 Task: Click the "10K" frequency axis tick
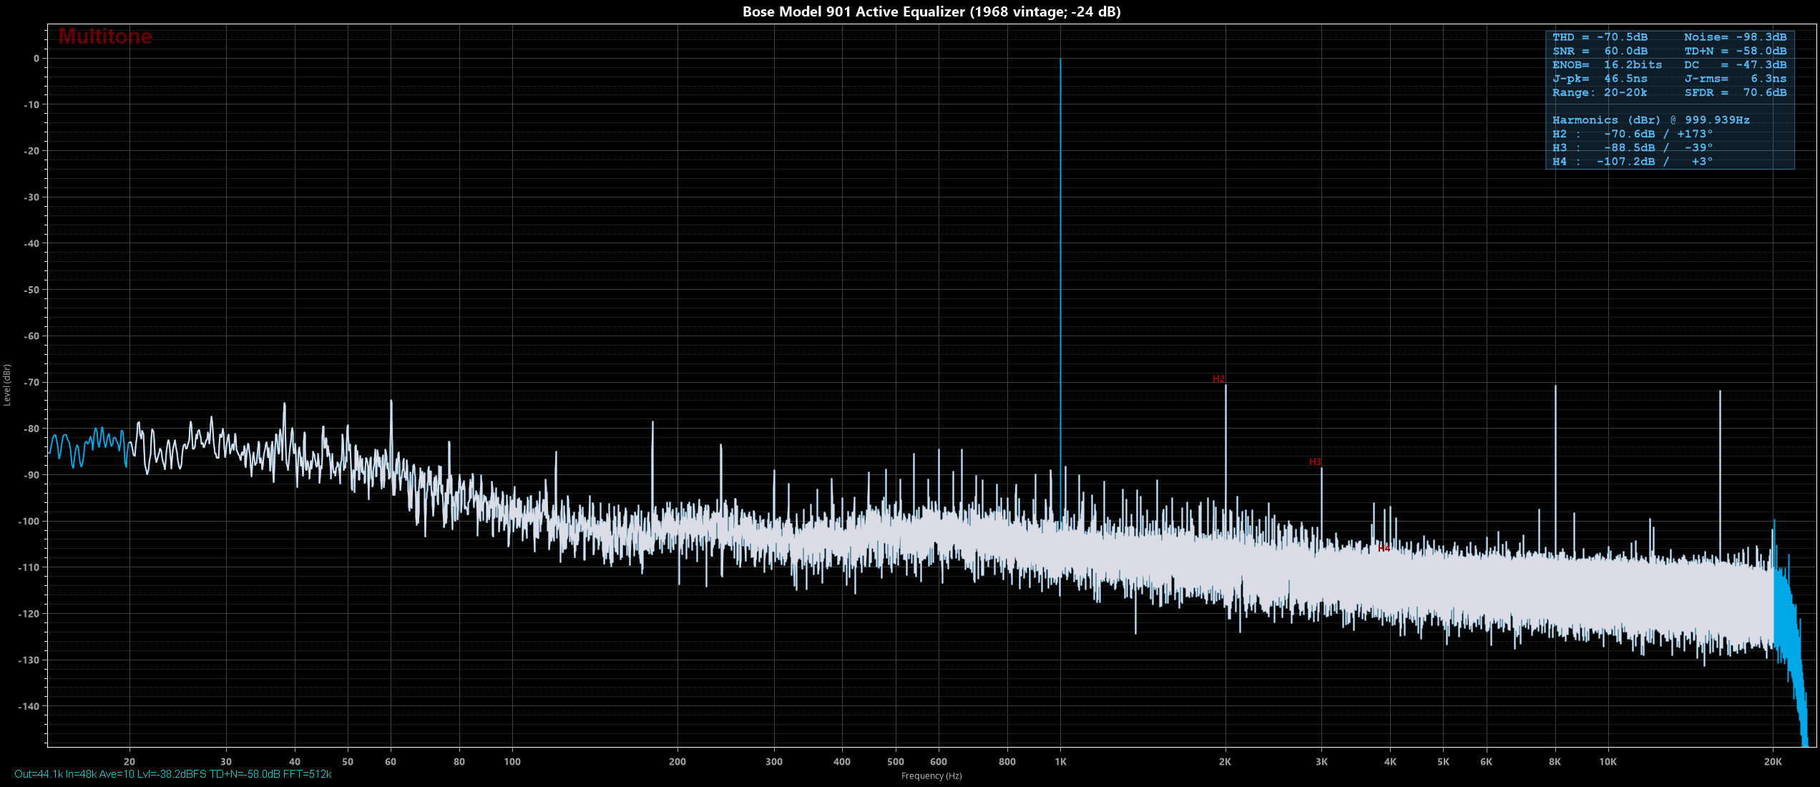(x=1608, y=762)
